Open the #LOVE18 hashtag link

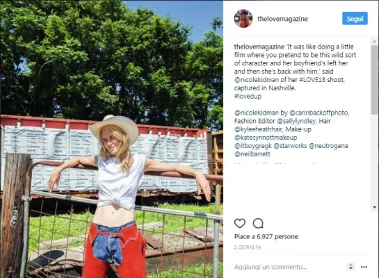point(312,79)
